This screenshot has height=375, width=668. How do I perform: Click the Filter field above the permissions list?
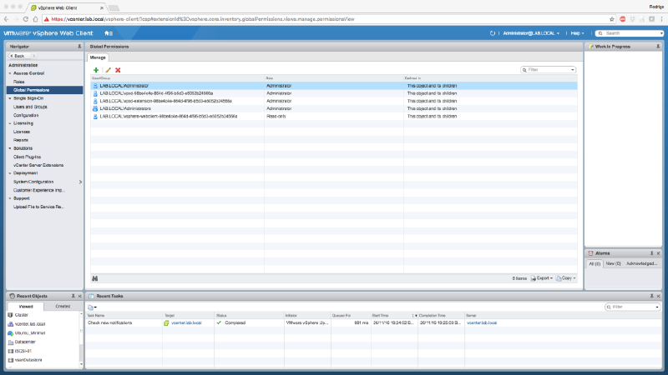click(550, 70)
